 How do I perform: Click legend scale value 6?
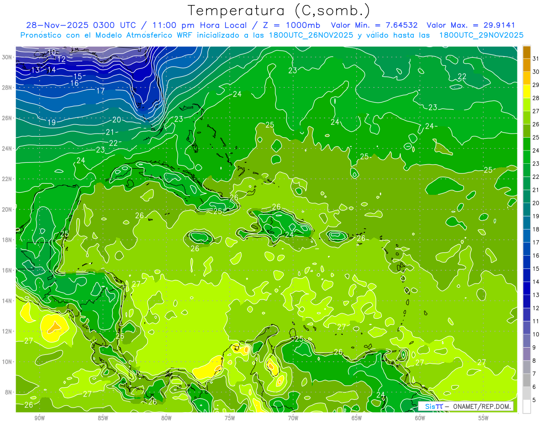pos(535,387)
